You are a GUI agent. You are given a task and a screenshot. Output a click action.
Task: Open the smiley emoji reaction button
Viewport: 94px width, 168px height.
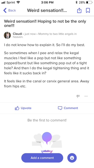(x=72, y=158)
